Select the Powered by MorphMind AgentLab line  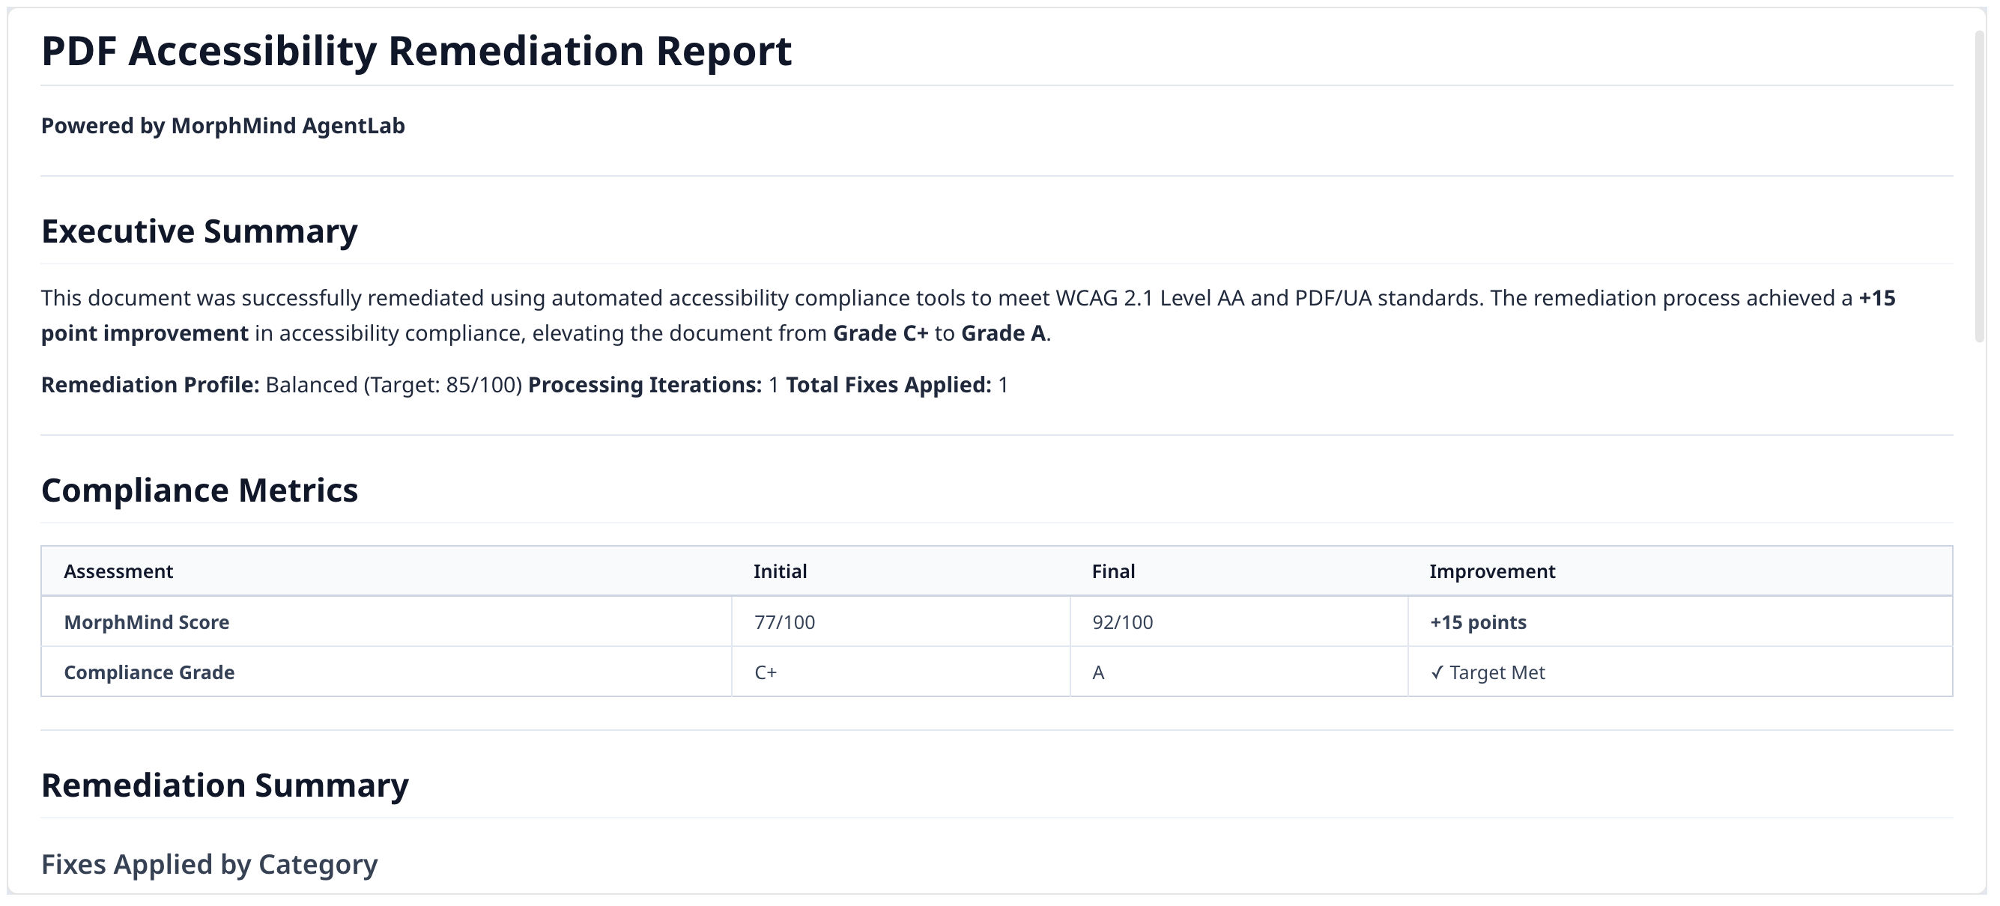(222, 126)
